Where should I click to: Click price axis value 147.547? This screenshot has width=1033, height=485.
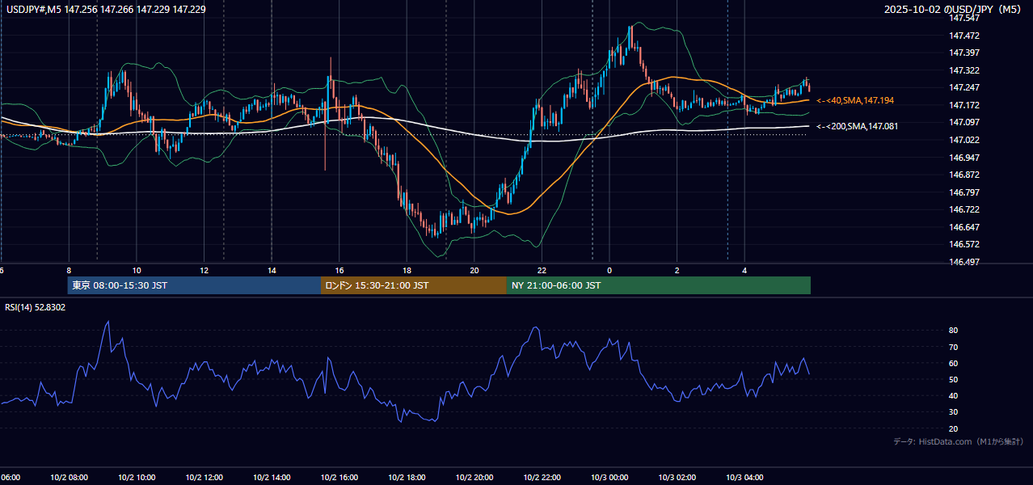pos(964,18)
